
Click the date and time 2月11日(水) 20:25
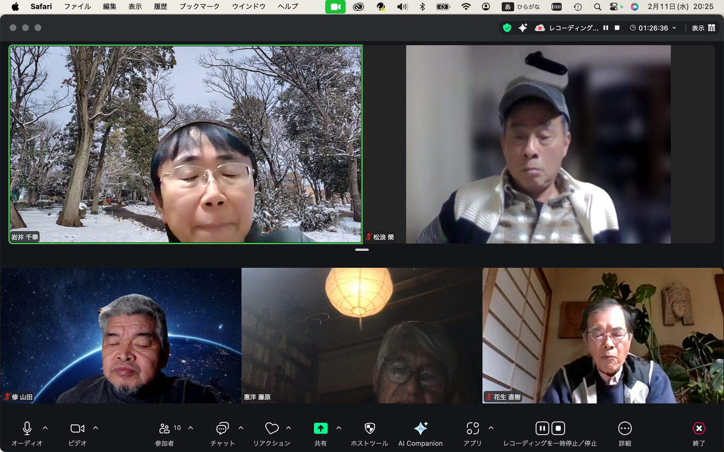click(680, 7)
